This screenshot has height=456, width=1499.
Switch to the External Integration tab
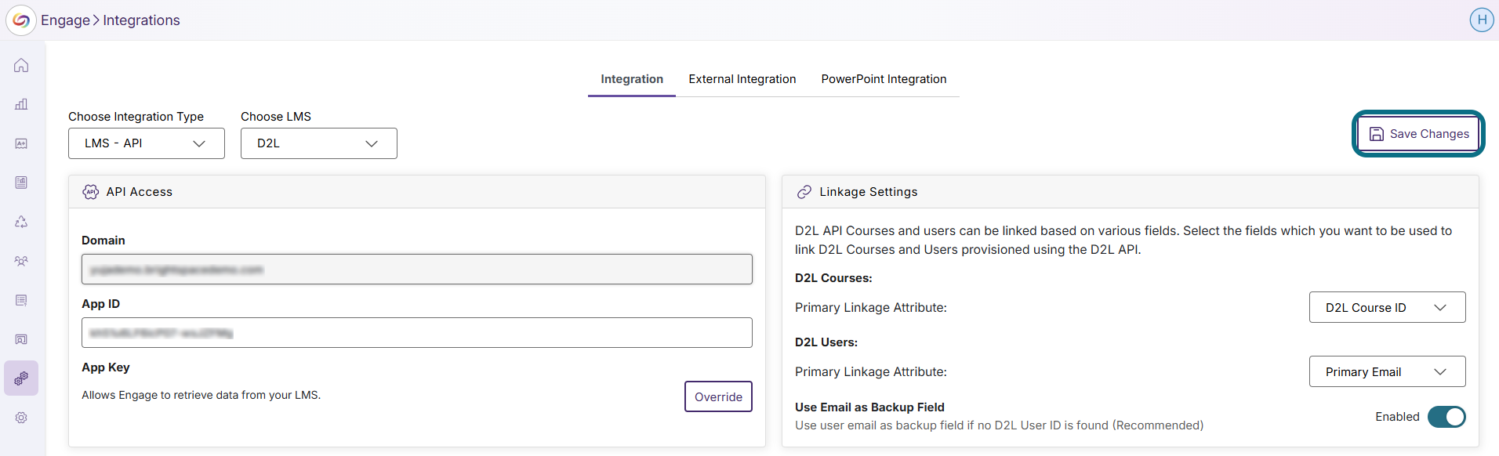click(x=742, y=79)
